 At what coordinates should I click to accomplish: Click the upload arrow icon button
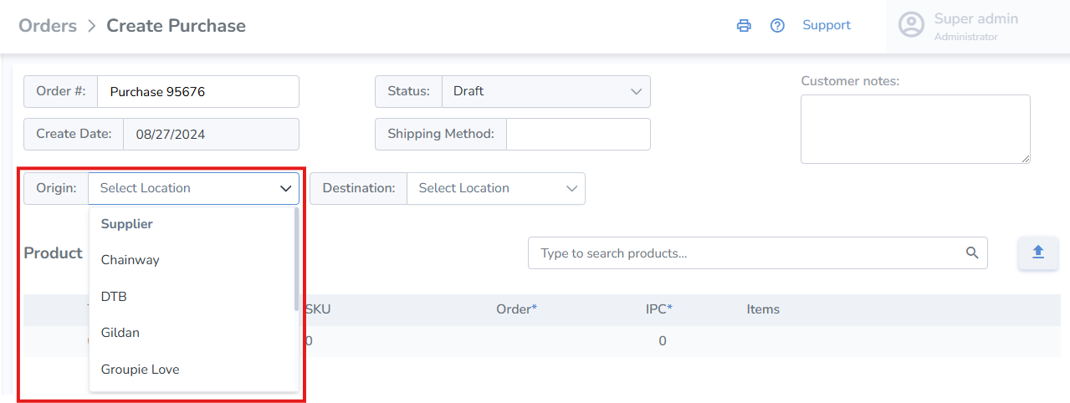pyautogui.click(x=1037, y=253)
